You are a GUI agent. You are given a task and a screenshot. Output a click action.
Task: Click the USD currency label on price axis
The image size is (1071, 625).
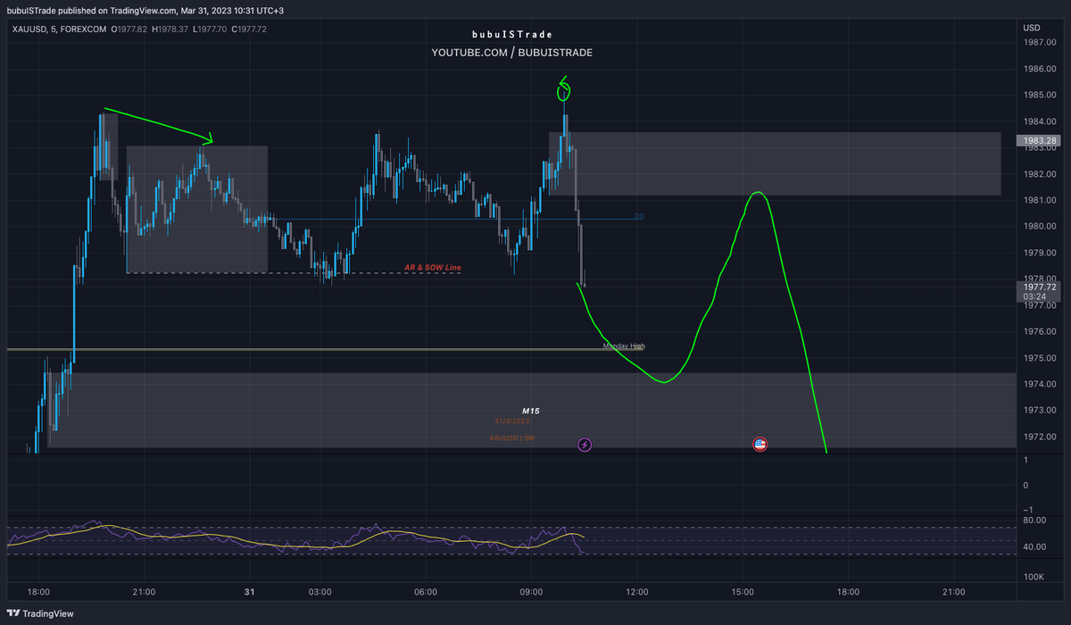(1031, 28)
